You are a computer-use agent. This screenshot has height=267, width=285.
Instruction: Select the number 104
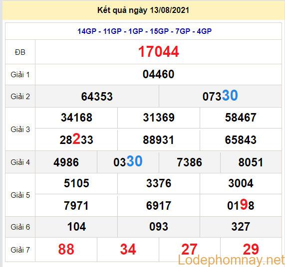coord(76,227)
